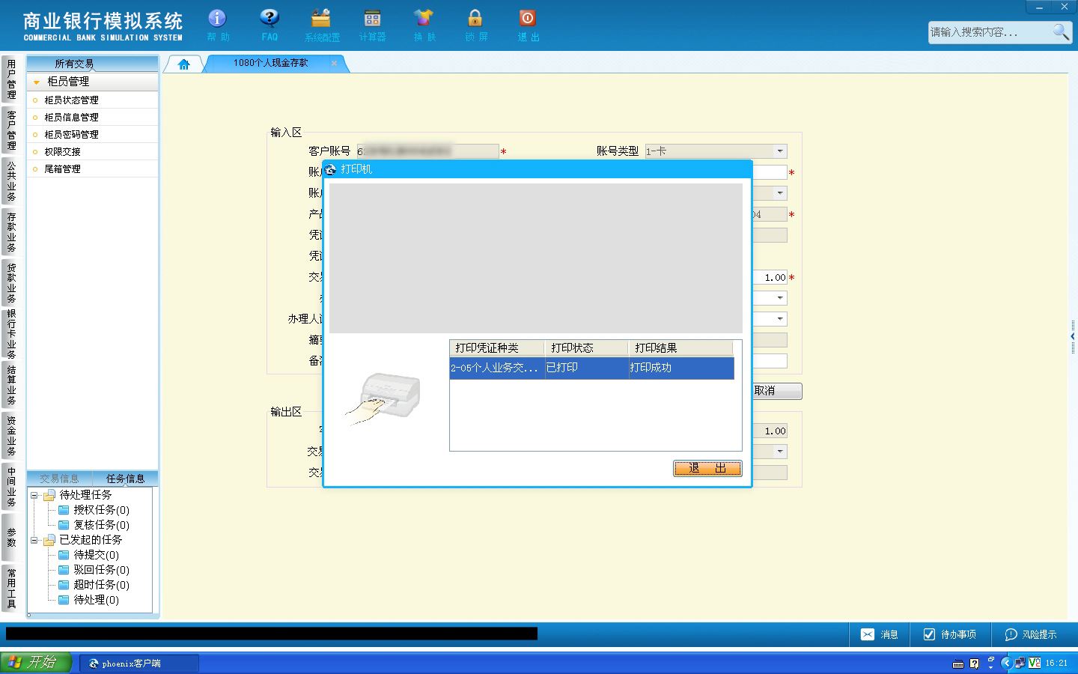Open 柜员密码管理 menu item
The height and width of the screenshot is (674, 1078).
[71, 134]
